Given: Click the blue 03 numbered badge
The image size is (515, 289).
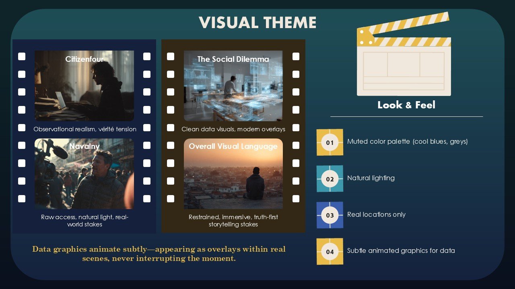Looking at the screenshot, I should coord(330,215).
